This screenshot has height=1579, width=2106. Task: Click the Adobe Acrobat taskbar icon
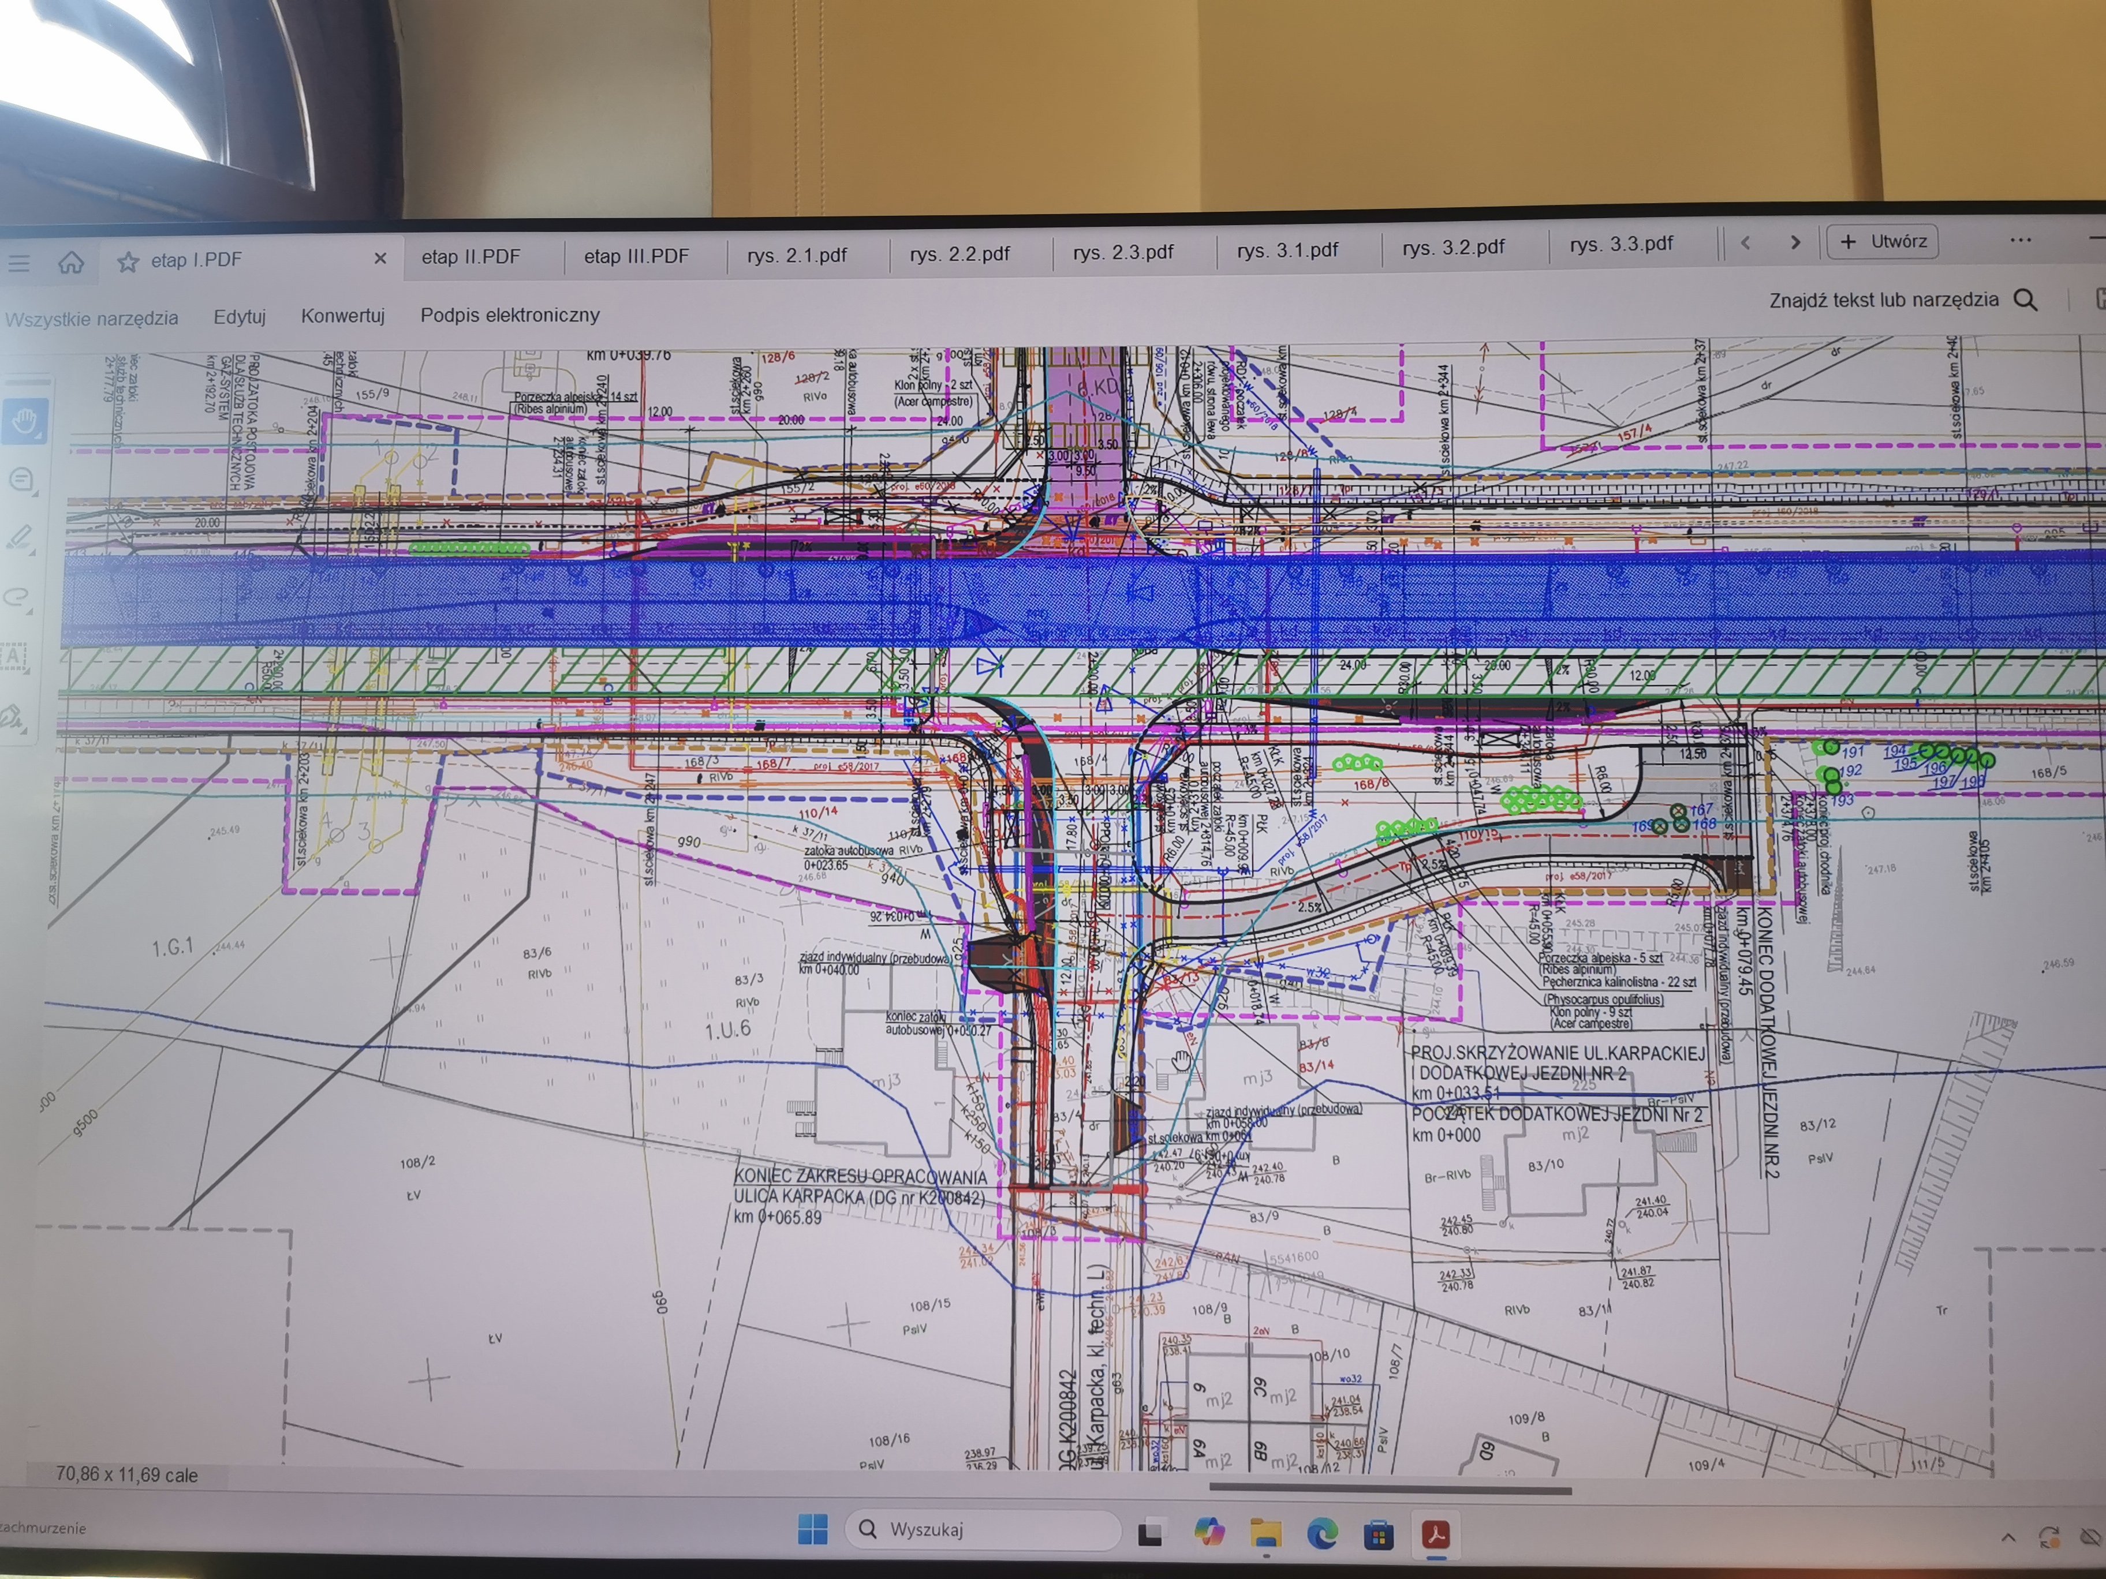[1436, 1534]
